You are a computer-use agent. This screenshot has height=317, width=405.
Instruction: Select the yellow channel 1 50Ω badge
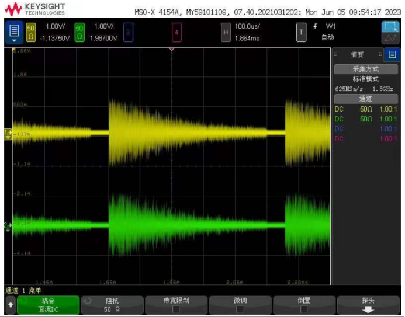pyautogui.click(x=31, y=32)
